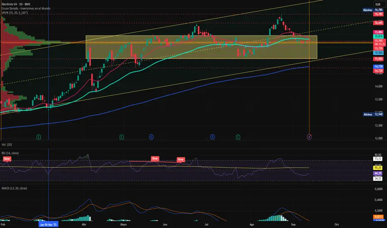The height and width of the screenshot is (228, 387).
Task: Click the 'Abr' month on time axis
Action: 84,225
